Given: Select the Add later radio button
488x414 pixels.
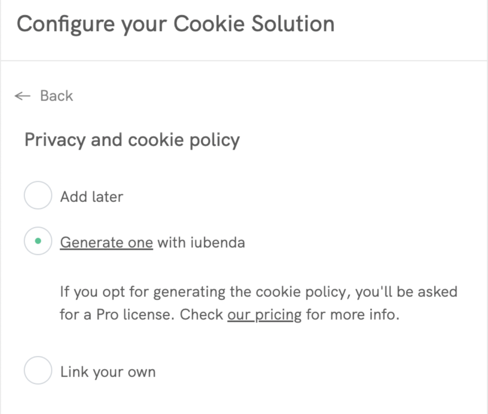Looking at the screenshot, I should point(38,195).
